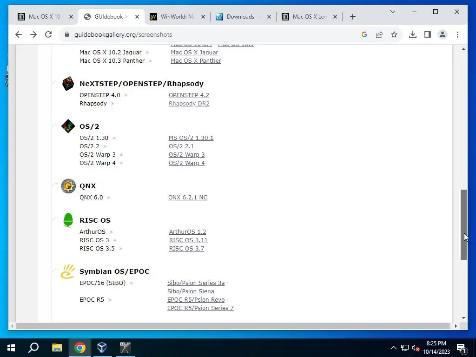Click the horizontal scrollbar thumb
The height and width of the screenshot is (357, 476).
point(232,326)
